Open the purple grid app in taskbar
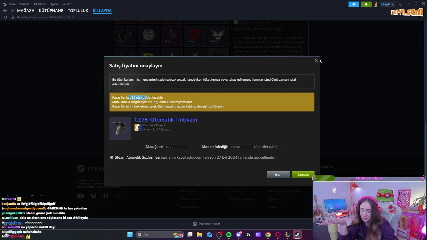This screenshot has height=240, width=427. (258, 235)
